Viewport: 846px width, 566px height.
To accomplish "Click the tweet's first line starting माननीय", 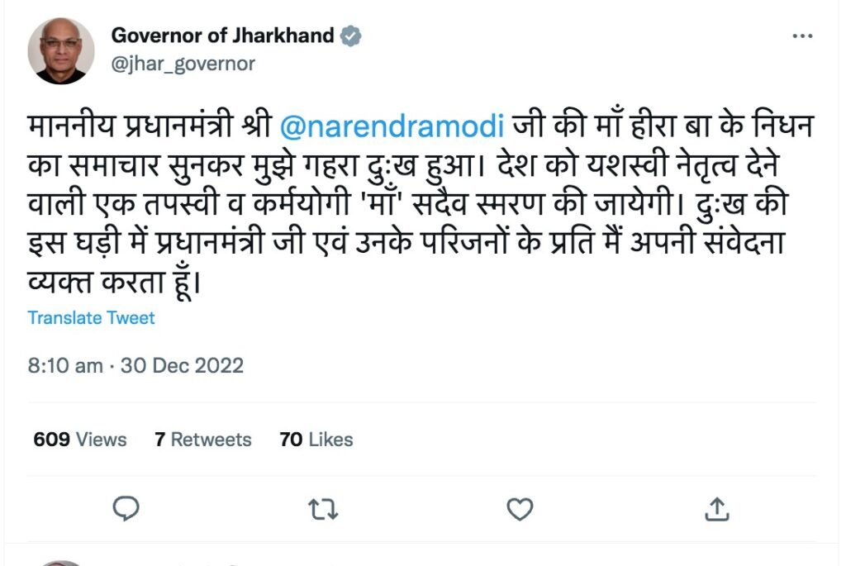I will point(421,126).
